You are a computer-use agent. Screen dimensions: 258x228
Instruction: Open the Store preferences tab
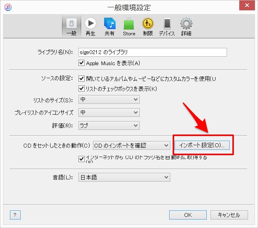click(x=129, y=26)
